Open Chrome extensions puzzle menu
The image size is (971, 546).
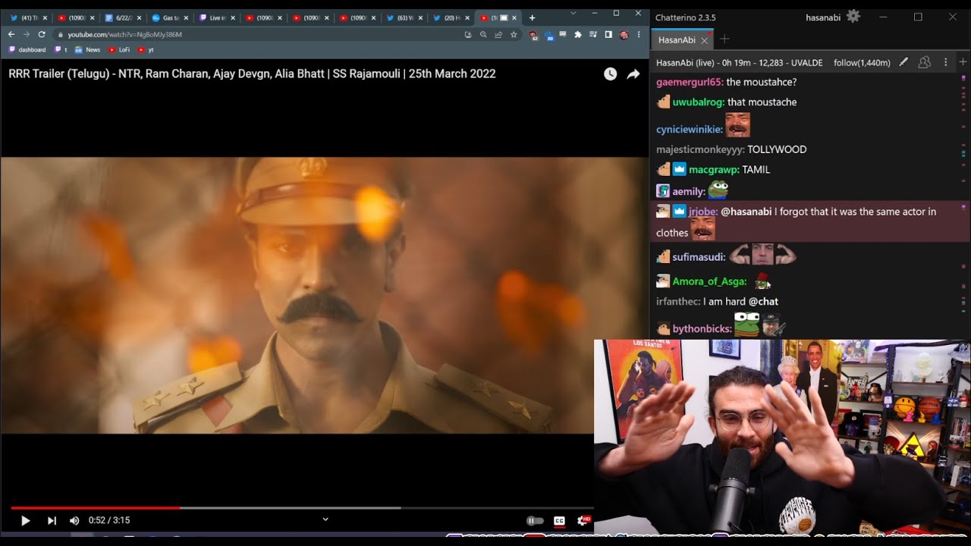[578, 34]
